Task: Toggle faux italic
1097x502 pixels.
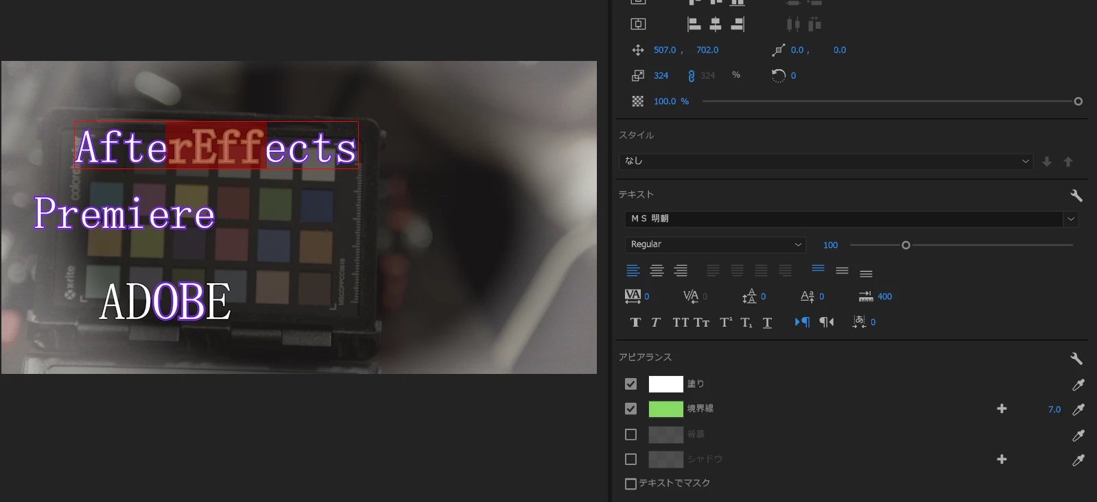Action: (x=656, y=322)
